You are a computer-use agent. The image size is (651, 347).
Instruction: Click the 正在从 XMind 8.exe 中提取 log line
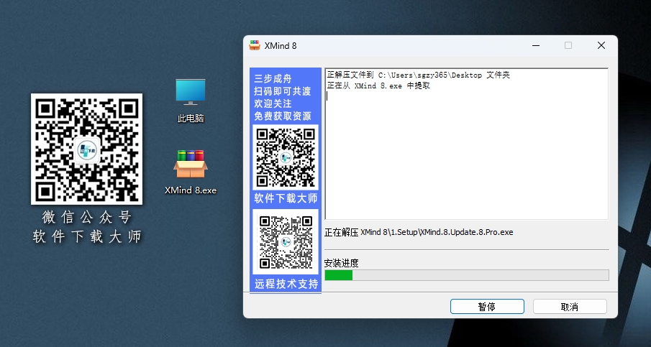[378, 85]
